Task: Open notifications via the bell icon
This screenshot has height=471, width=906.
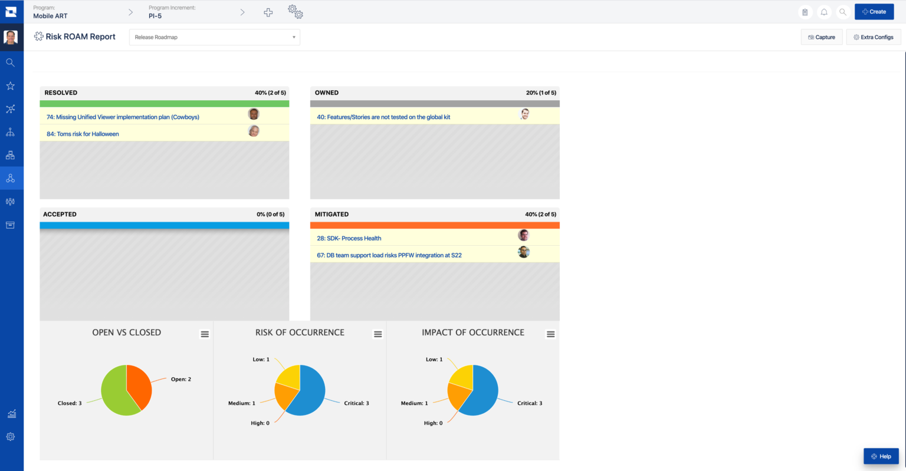Action: pyautogui.click(x=824, y=11)
